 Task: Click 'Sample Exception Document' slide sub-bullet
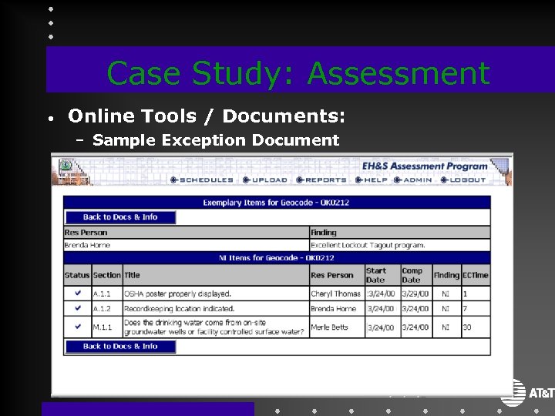coord(216,140)
